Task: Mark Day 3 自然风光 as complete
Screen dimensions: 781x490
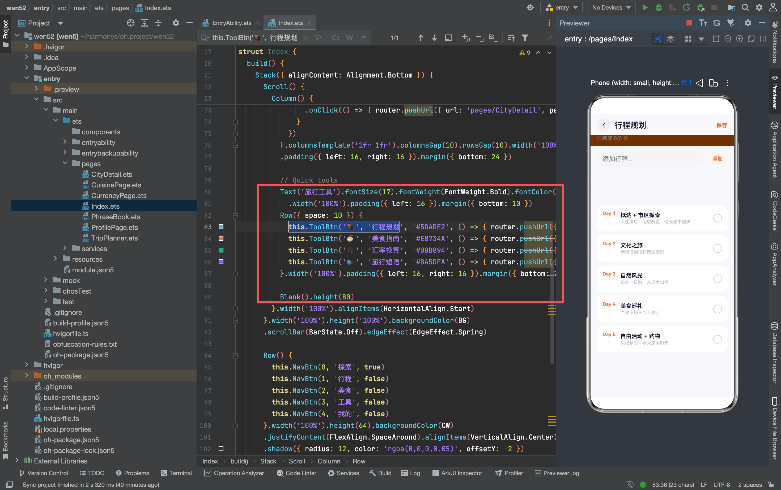Action: [718, 279]
